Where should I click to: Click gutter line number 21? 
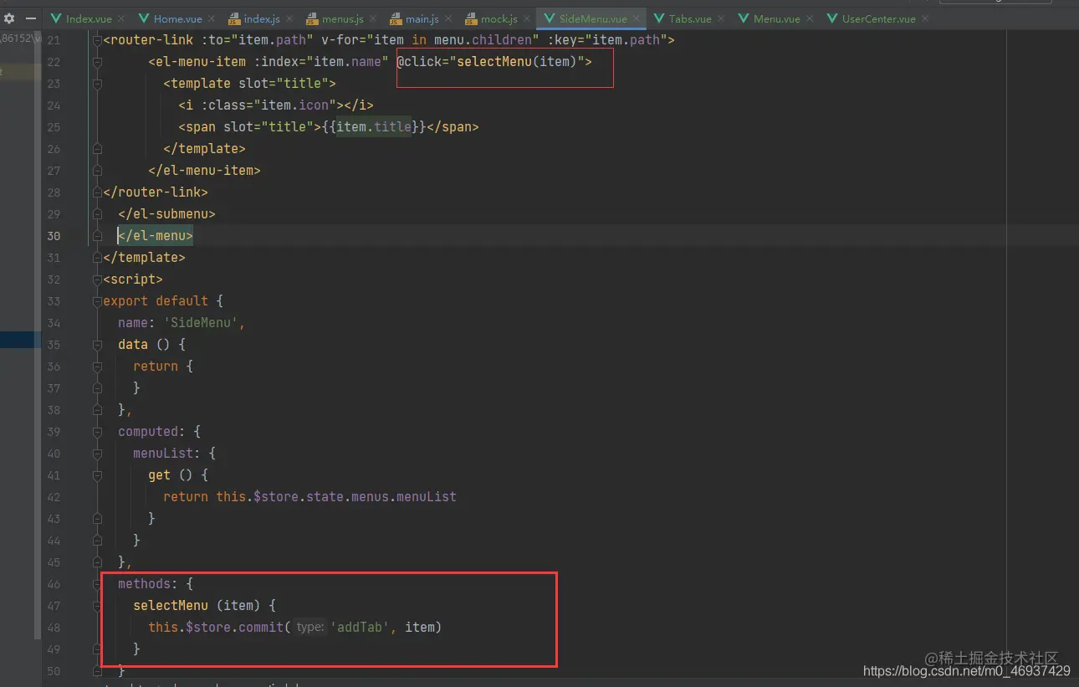54,39
